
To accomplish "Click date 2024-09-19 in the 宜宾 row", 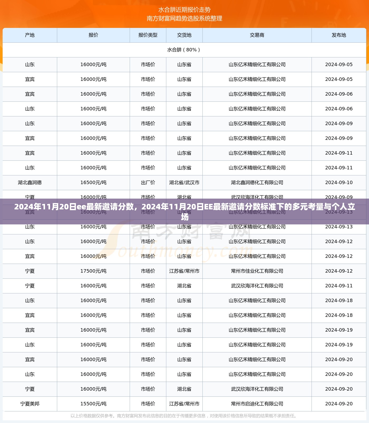I will 339,330.
